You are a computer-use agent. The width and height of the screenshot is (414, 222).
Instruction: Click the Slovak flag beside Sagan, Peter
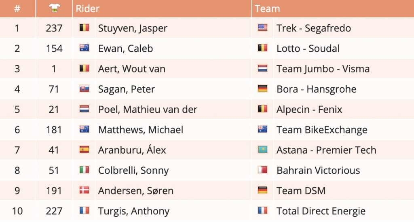coord(84,89)
